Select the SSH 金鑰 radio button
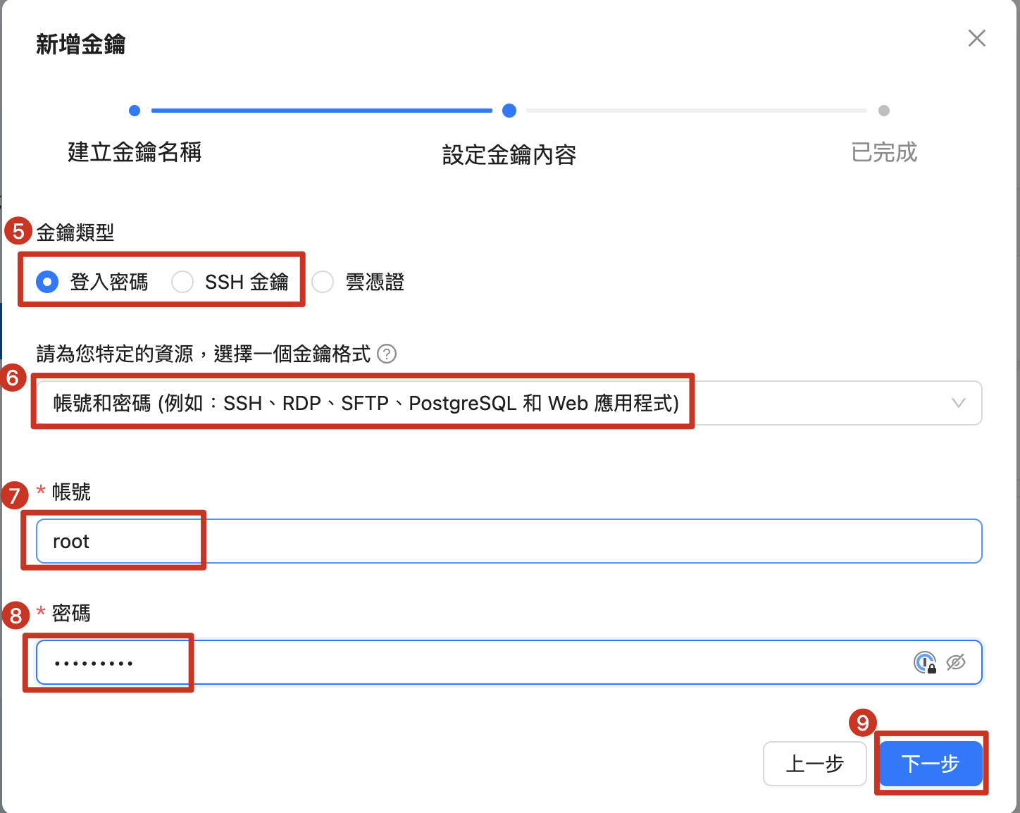Screen dimensions: 1020x813 tap(182, 283)
